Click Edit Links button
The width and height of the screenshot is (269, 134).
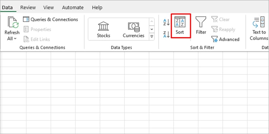point(37,39)
